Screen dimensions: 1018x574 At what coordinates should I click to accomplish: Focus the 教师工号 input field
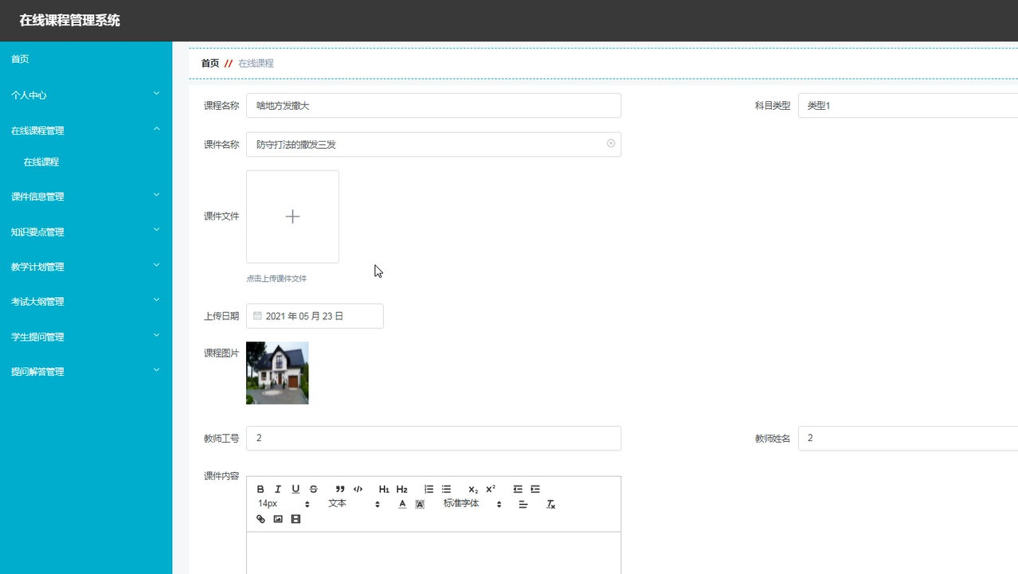coord(433,438)
